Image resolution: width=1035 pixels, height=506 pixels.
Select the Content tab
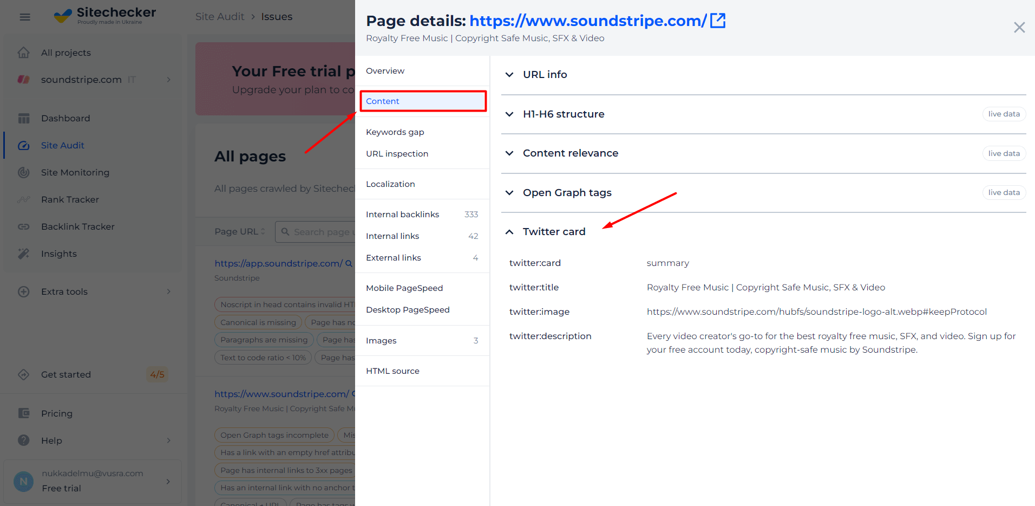tap(423, 101)
